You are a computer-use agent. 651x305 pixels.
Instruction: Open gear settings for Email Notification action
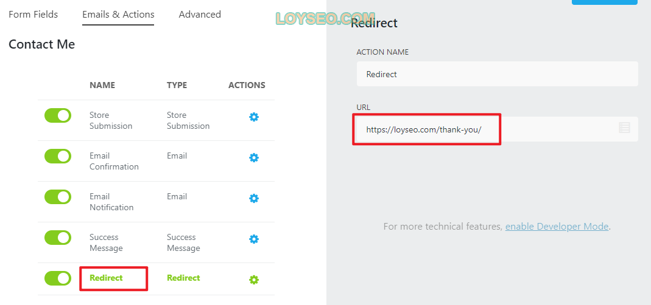[254, 199]
